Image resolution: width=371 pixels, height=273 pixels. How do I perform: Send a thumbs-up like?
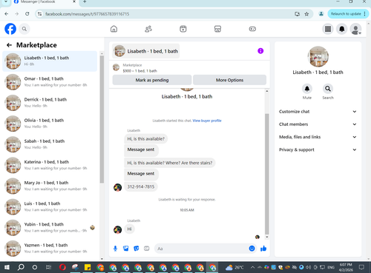263,249
